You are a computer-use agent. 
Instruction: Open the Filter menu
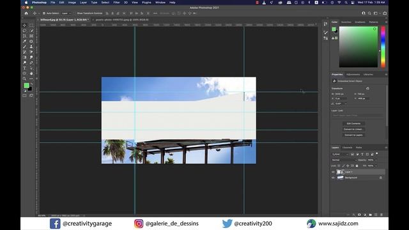pyautogui.click(x=116, y=3)
